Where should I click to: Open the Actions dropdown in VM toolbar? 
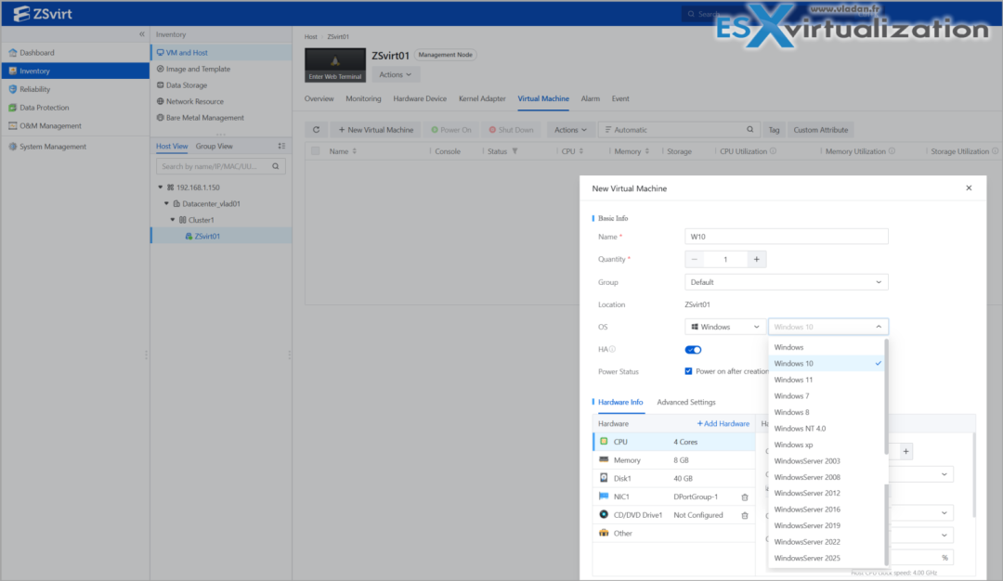pos(570,130)
